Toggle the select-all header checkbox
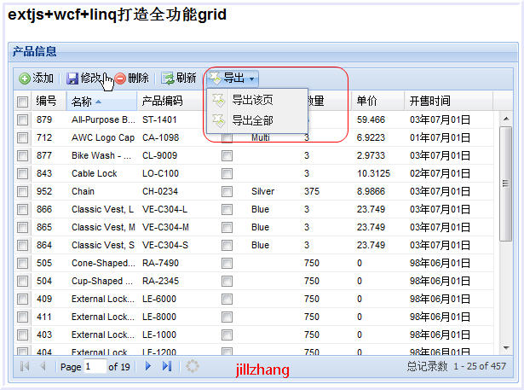This screenshot has width=524, height=390. coord(22,102)
